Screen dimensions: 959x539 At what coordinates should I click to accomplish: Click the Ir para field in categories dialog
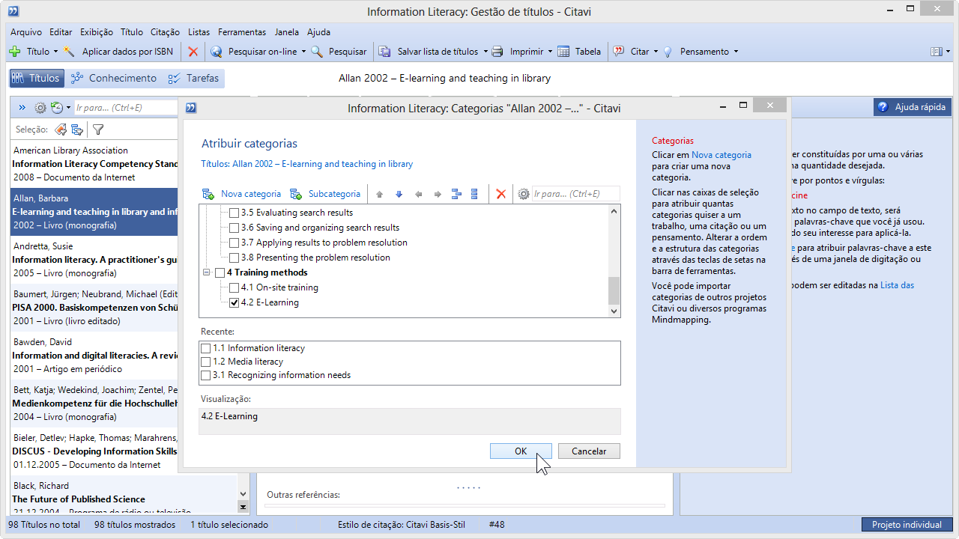(575, 194)
